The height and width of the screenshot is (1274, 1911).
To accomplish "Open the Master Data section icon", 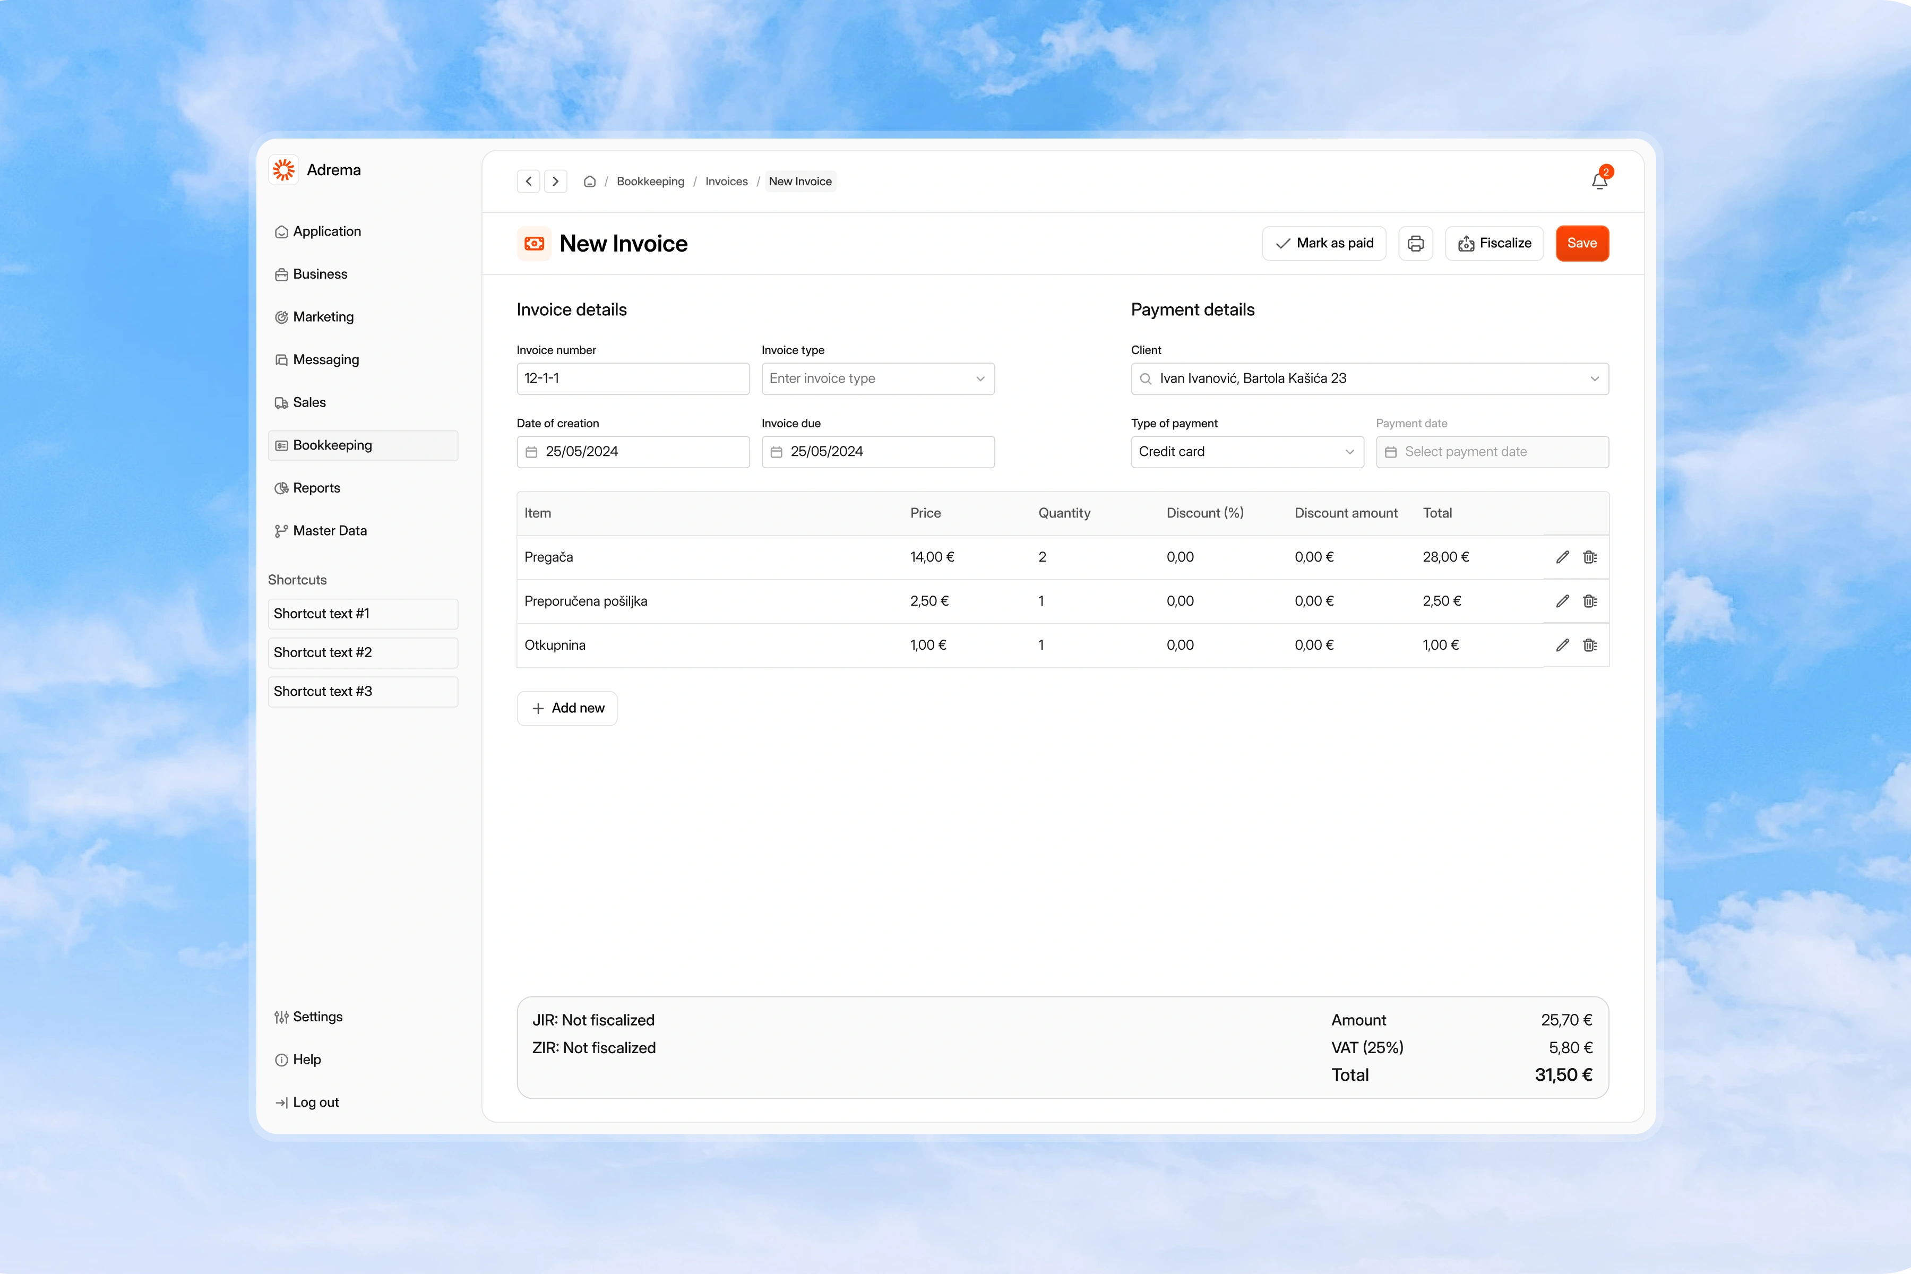I will tap(281, 530).
